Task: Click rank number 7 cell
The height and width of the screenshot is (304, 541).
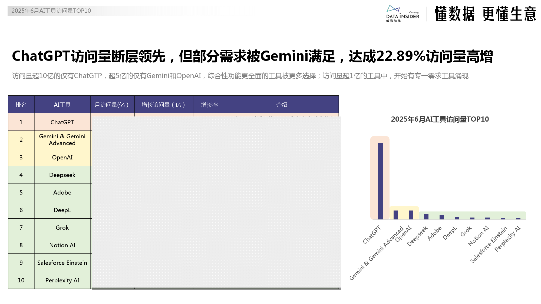Action: click(21, 228)
